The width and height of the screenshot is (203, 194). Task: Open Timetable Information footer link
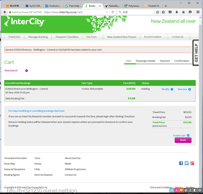coord(16,158)
